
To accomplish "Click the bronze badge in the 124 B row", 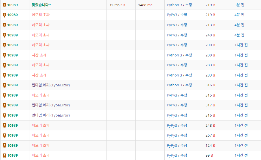I will 5,146.
